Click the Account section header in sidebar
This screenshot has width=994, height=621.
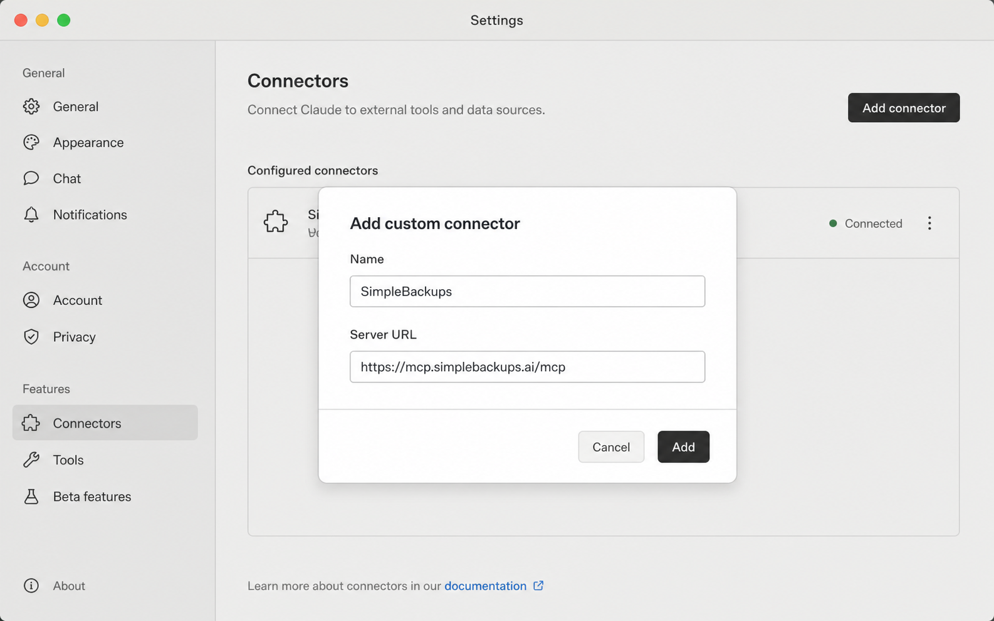[x=46, y=266]
